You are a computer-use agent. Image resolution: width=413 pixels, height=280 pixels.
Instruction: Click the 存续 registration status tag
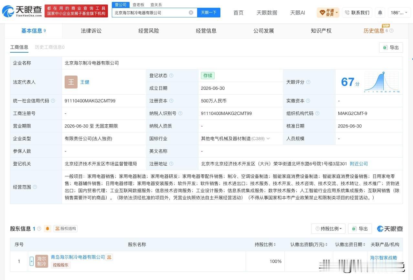click(207, 76)
